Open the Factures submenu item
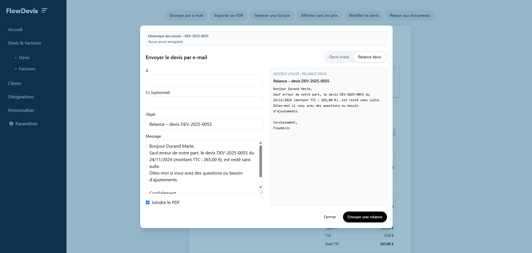This screenshot has width=532, height=253. pos(27,69)
